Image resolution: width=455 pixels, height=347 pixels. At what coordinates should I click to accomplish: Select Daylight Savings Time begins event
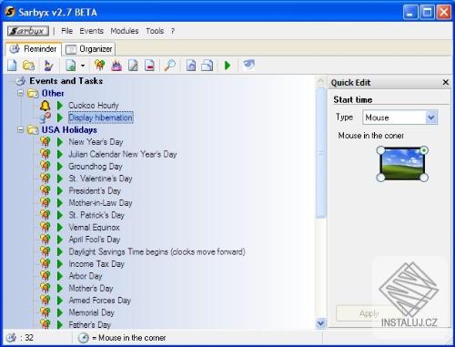(157, 251)
